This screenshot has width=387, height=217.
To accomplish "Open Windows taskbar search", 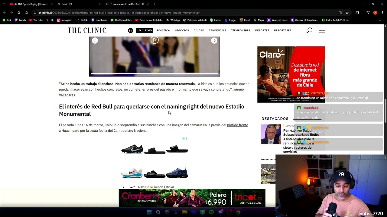I will point(158,212).
